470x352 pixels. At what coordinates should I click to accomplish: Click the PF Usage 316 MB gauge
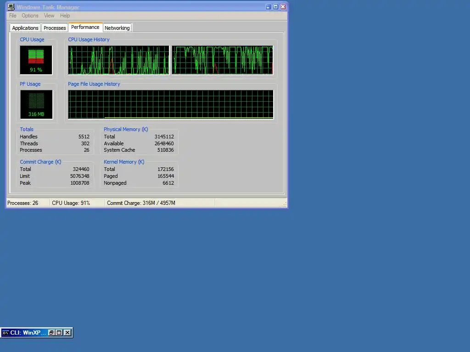[36, 104]
